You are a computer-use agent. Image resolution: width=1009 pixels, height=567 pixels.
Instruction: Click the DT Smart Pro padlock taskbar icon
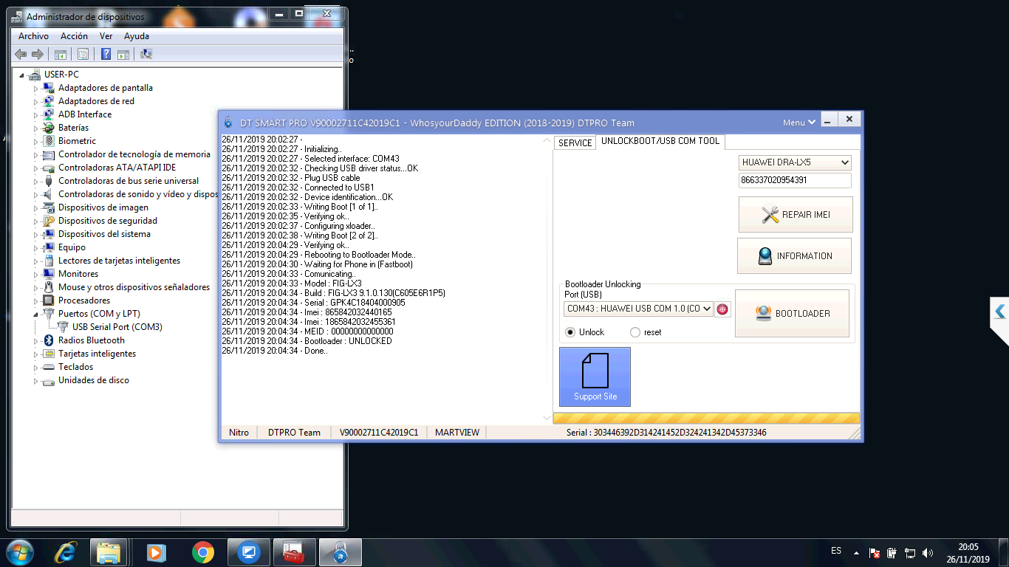[x=340, y=552]
